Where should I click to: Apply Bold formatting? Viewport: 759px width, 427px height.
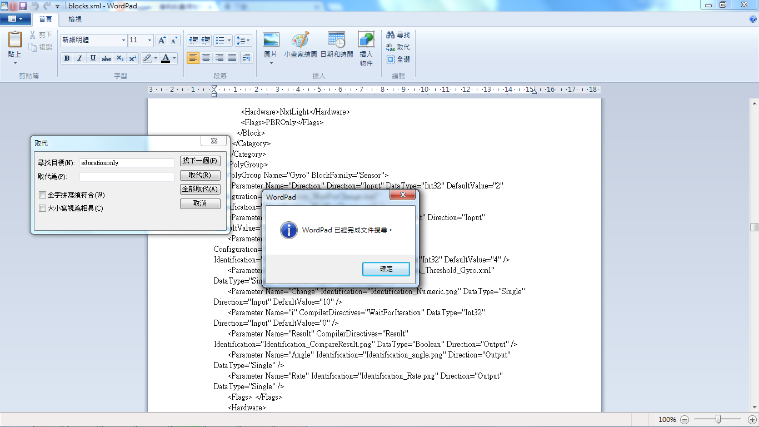pyautogui.click(x=67, y=58)
